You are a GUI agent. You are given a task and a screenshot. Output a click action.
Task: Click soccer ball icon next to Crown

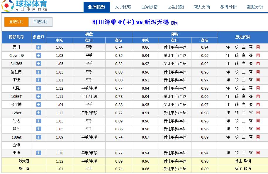(x=22, y=55)
